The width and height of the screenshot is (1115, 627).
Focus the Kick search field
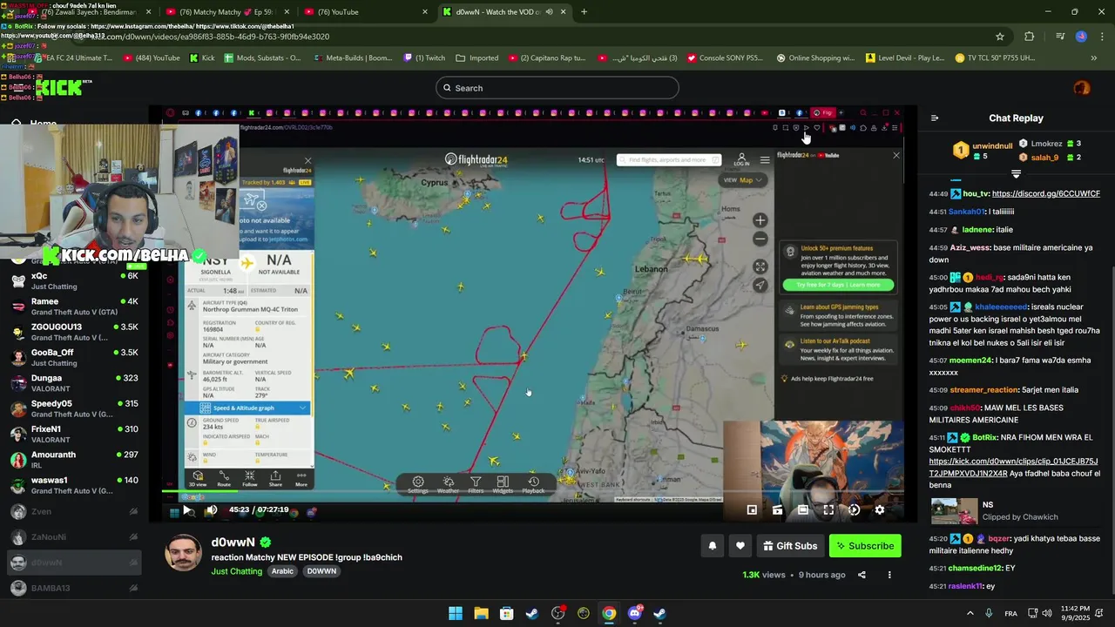[557, 88]
